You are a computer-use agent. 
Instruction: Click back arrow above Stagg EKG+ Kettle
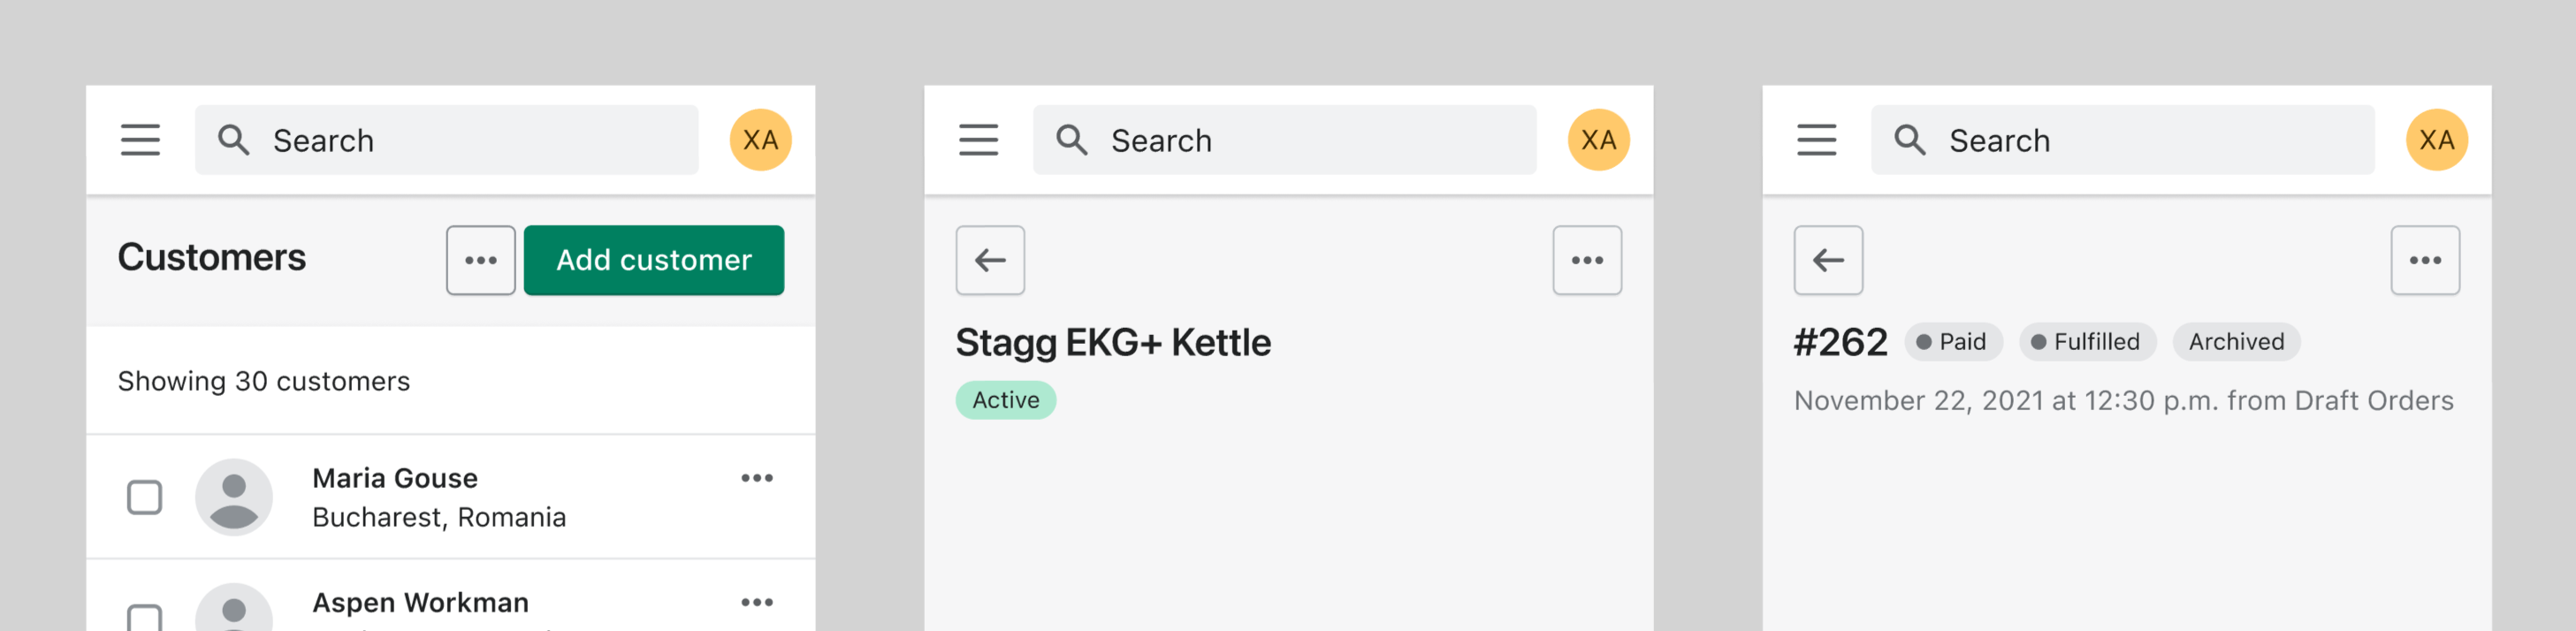coord(990,260)
